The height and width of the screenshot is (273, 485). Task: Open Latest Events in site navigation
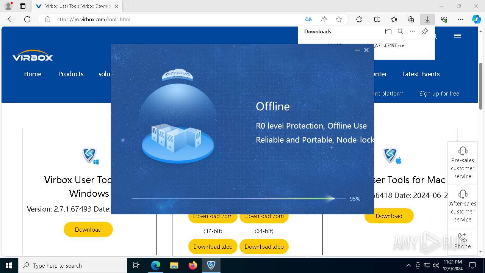click(x=421, y=74)
